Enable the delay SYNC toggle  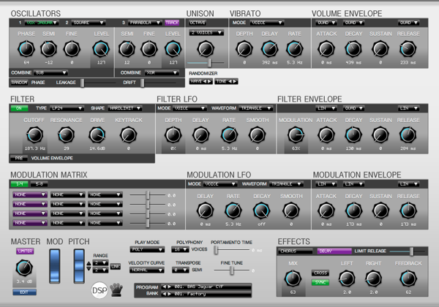(320, 282)
